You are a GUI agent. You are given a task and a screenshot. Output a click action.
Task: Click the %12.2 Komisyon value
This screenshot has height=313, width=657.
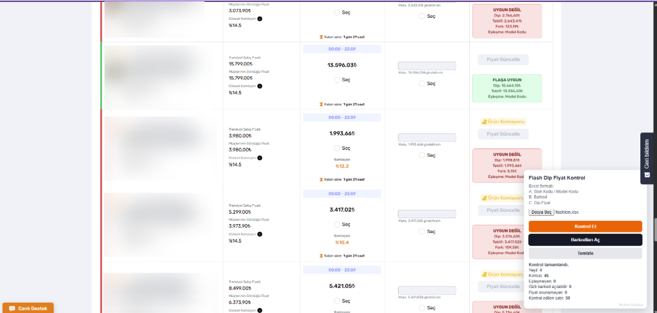click(x=342, y=166)
